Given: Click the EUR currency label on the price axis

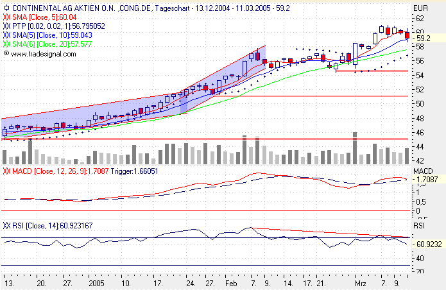Looking at the screenshot, I should pyautogui.click(x=420, y=8).
